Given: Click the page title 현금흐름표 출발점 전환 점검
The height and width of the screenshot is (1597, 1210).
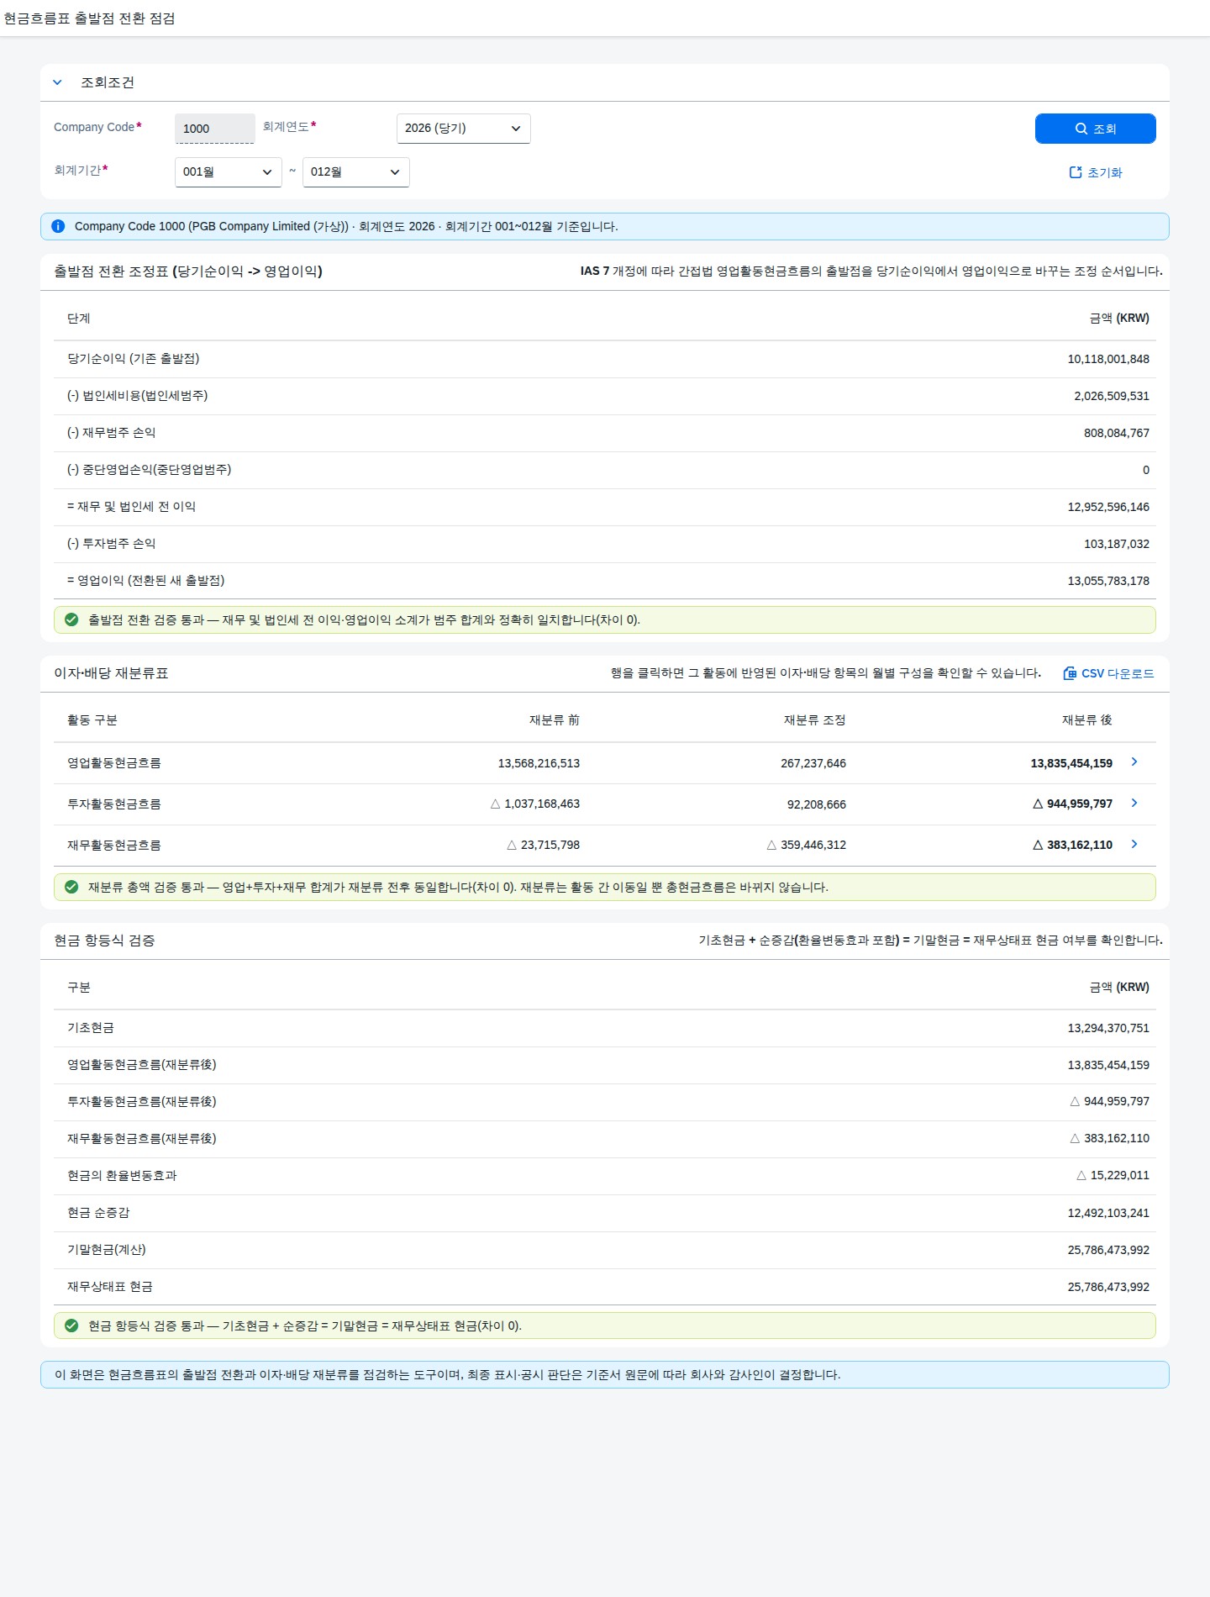Looking at the screenshot, I should coord(89,18).
